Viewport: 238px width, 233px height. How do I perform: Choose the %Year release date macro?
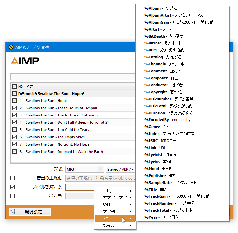click(182, 217)
